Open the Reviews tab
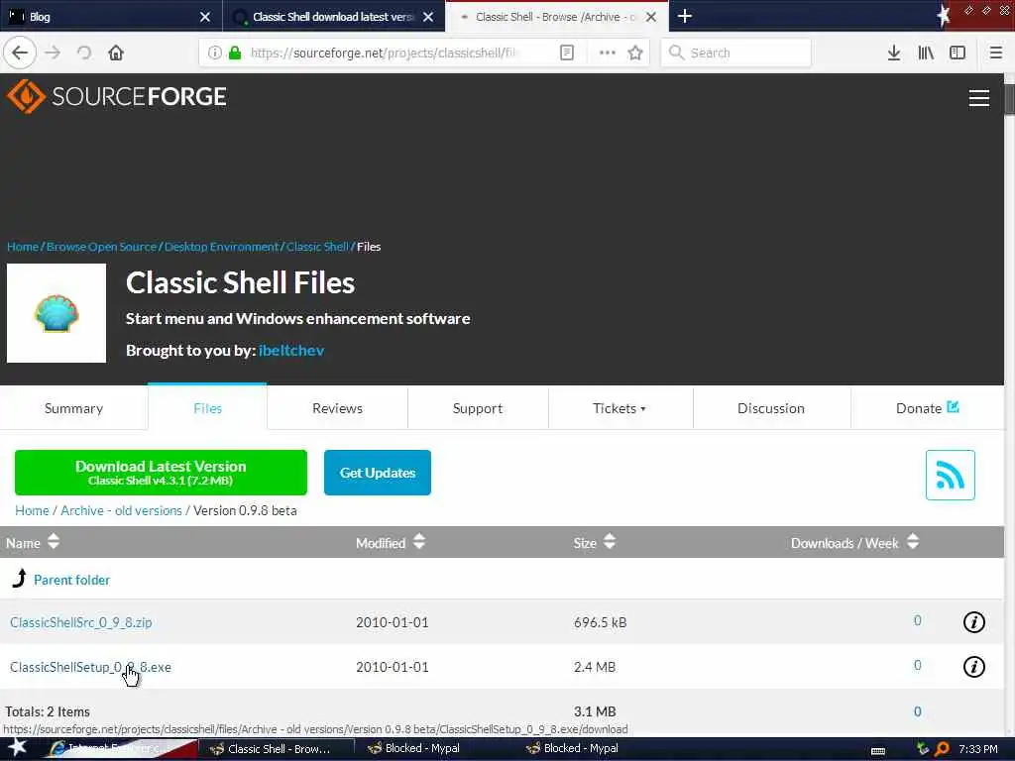This screenshot has width=1015, height=761. click(x=337, y=408)
